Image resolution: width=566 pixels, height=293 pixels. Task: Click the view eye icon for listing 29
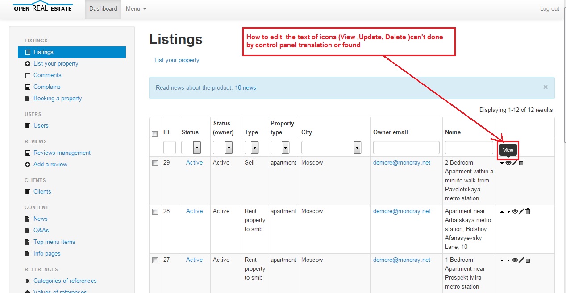pyautogui.click(x=508, y=163)
